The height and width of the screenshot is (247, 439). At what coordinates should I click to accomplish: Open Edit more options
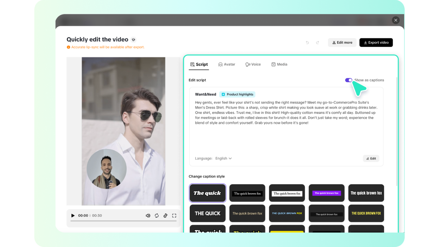click(x=342, y=42)
